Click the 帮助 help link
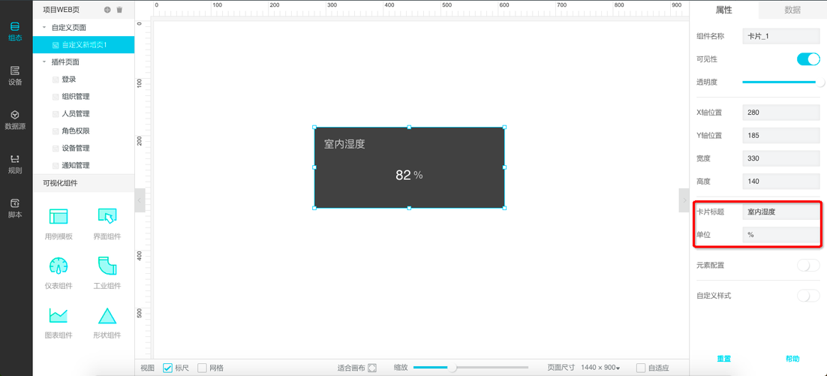The image size is (827, 376). [x=792, y=359]
